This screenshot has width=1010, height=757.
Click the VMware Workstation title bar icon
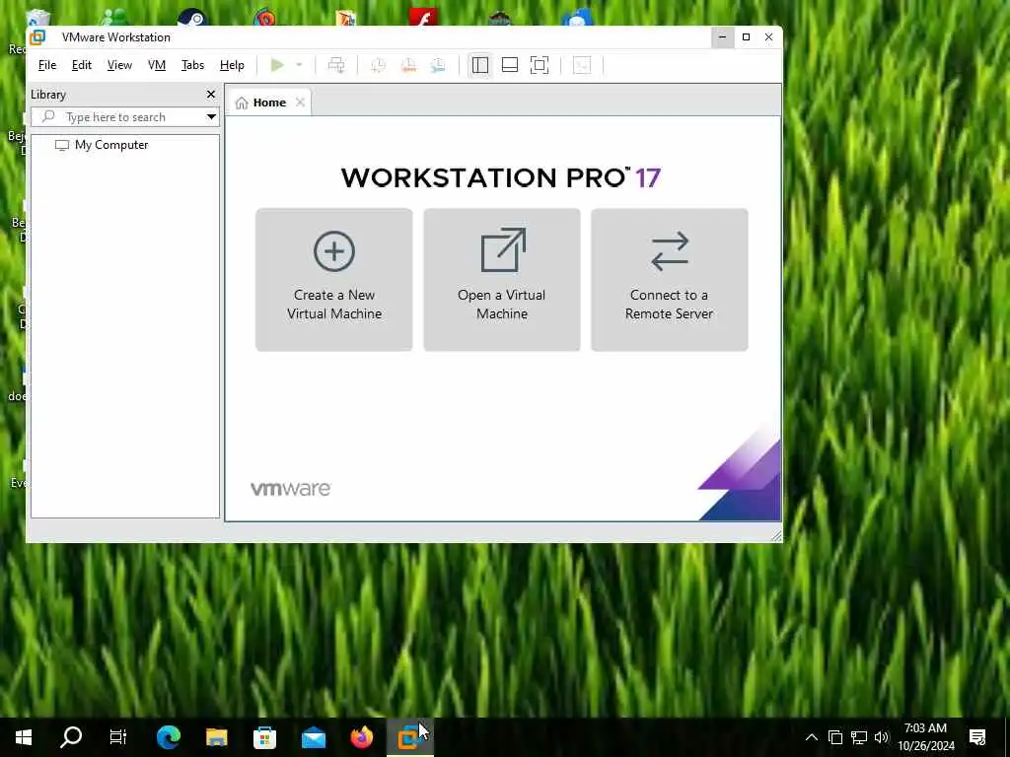37,37
